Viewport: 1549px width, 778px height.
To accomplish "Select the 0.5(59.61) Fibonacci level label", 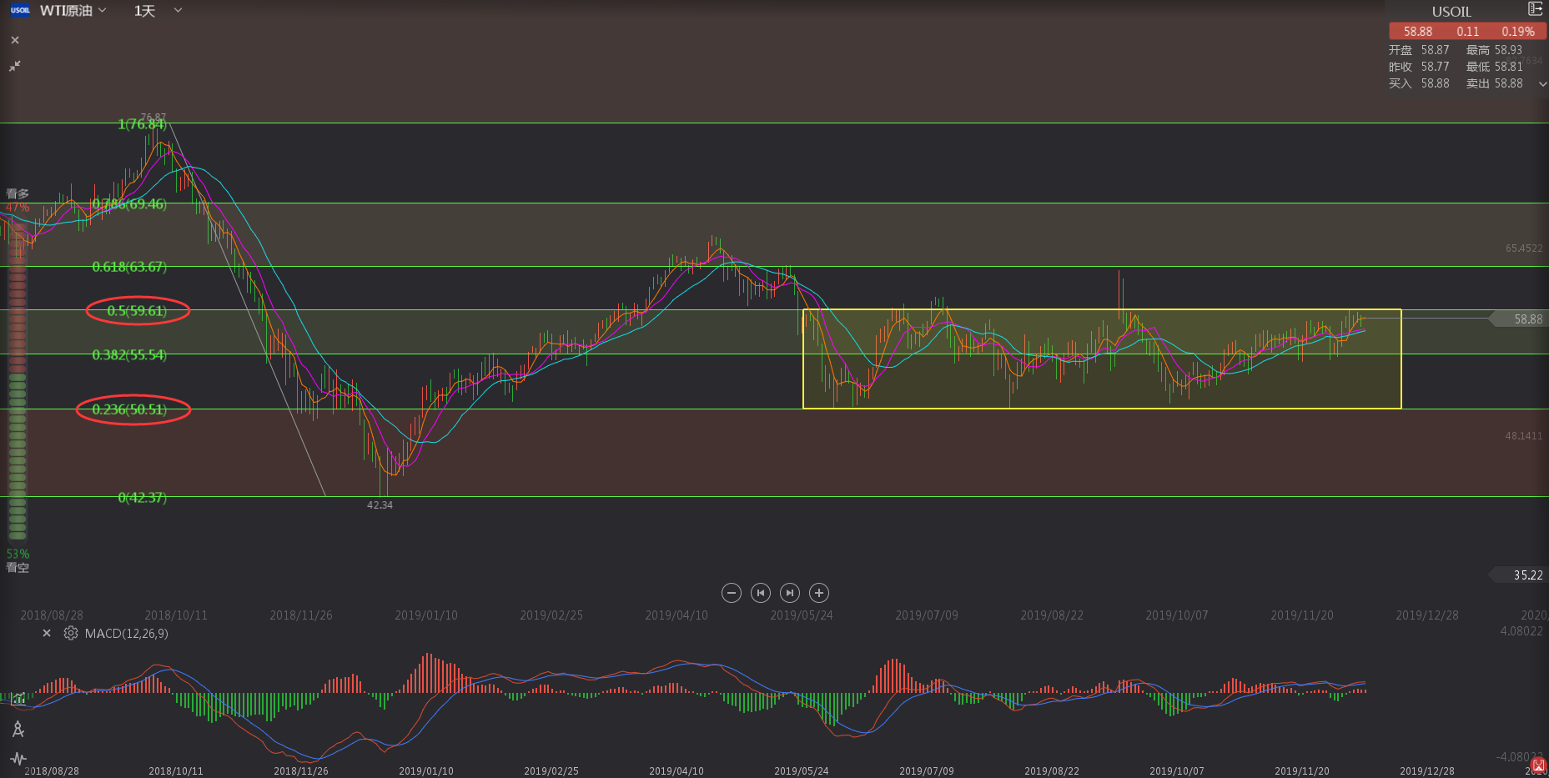I will click(x=137, y=311).
